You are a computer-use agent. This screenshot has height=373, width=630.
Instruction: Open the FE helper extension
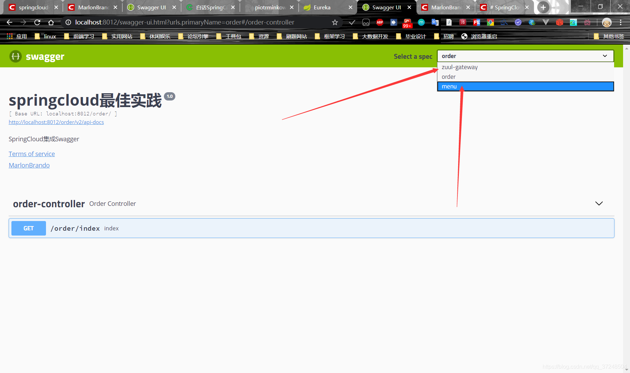476,22
